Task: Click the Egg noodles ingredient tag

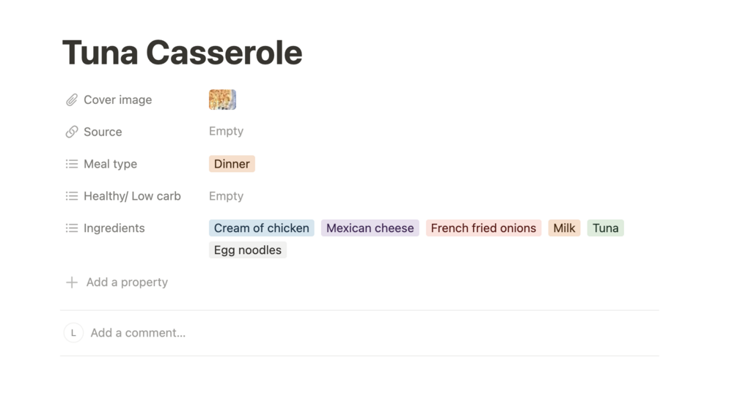Action: click(247, 250)
